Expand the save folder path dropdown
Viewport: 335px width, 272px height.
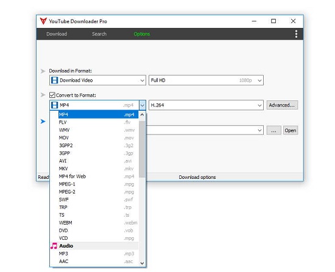pyautogui.click(x=259, y=130)
